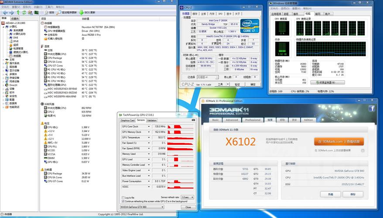Open the Memory Used sensor dropdown

(148, 154)
